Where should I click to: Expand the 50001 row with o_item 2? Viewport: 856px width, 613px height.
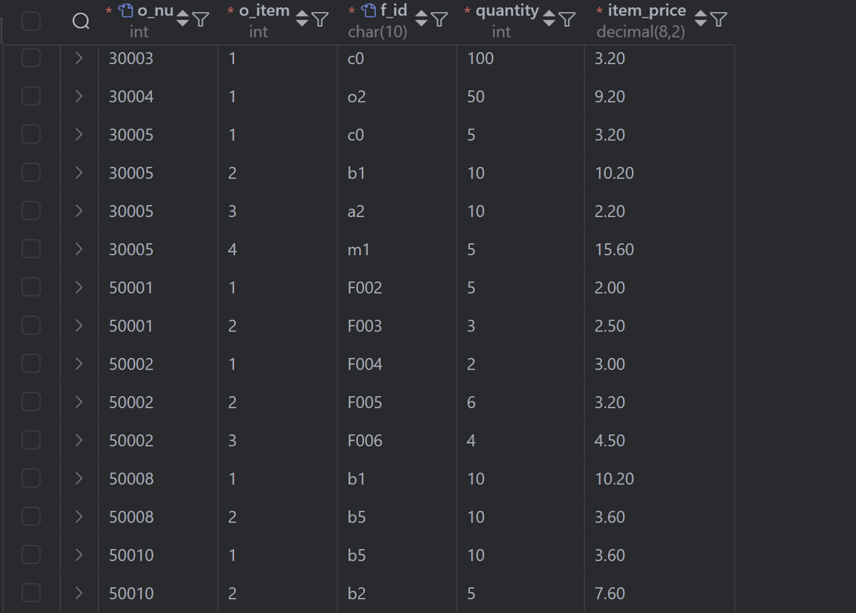(79, 326)
